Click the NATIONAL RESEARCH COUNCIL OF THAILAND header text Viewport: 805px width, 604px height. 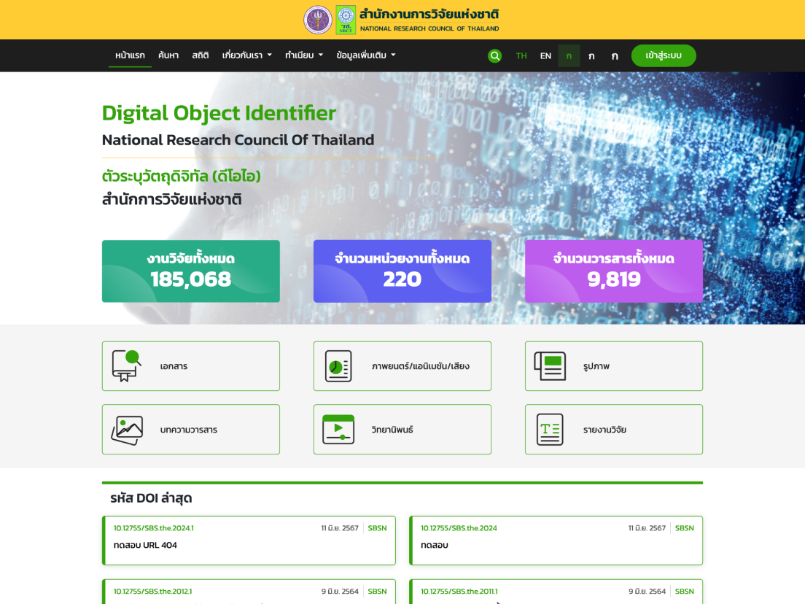429,28
